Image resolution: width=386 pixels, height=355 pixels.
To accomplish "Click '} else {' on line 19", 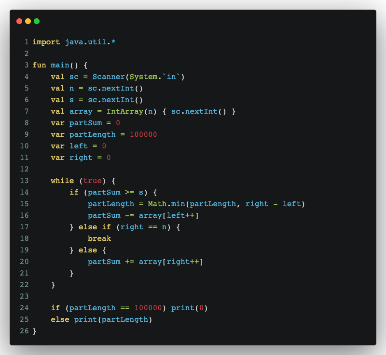I will (x=88, y=250).
